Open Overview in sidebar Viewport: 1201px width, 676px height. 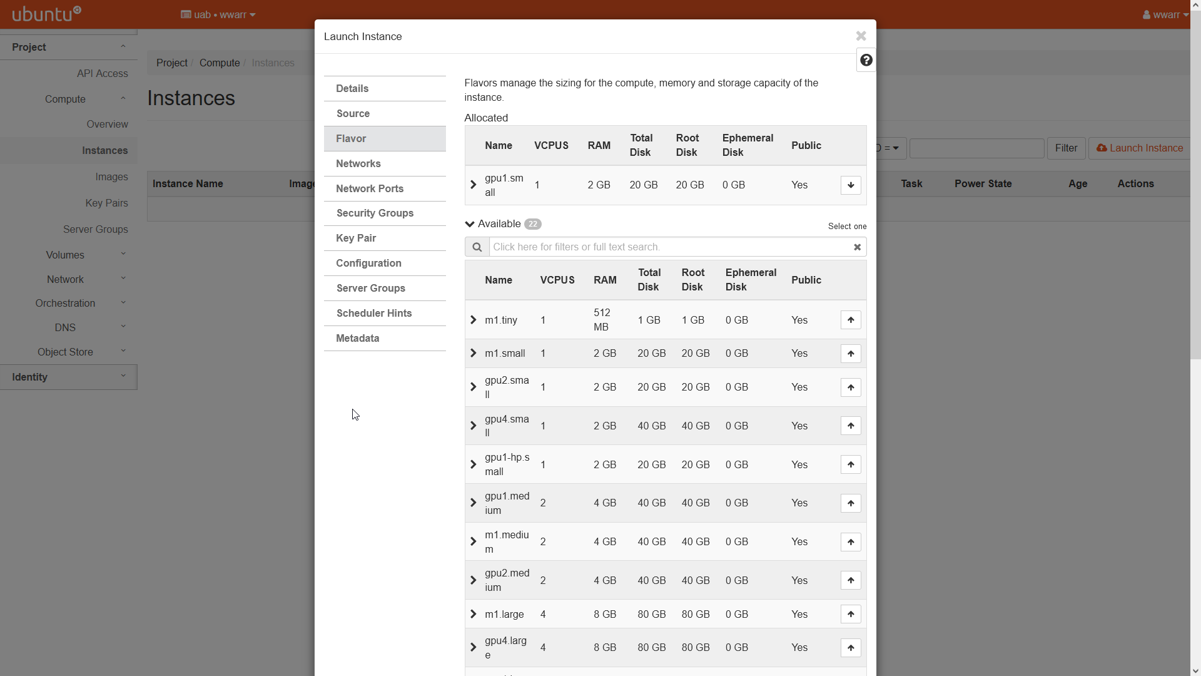[107, 124]
